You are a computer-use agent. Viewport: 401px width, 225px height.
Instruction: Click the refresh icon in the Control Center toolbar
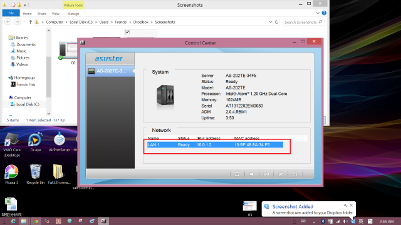(x=237, y=174)
